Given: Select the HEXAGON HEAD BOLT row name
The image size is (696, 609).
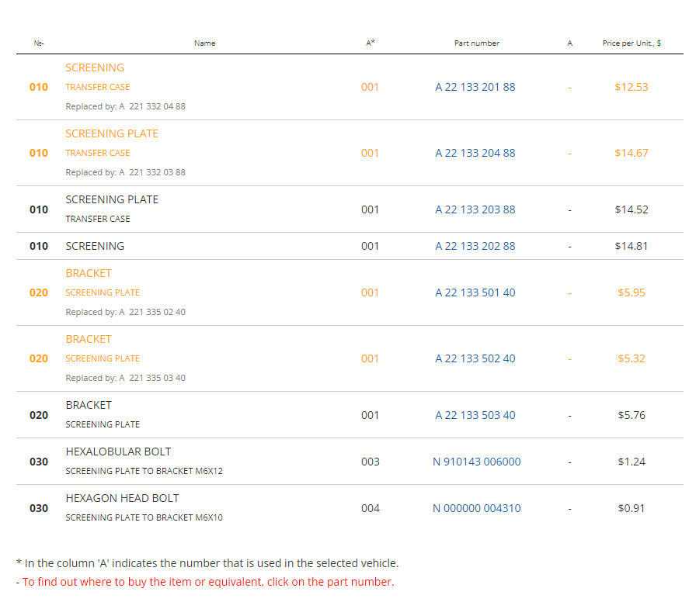Looking at the screenshot, I should tap(123, 498).
